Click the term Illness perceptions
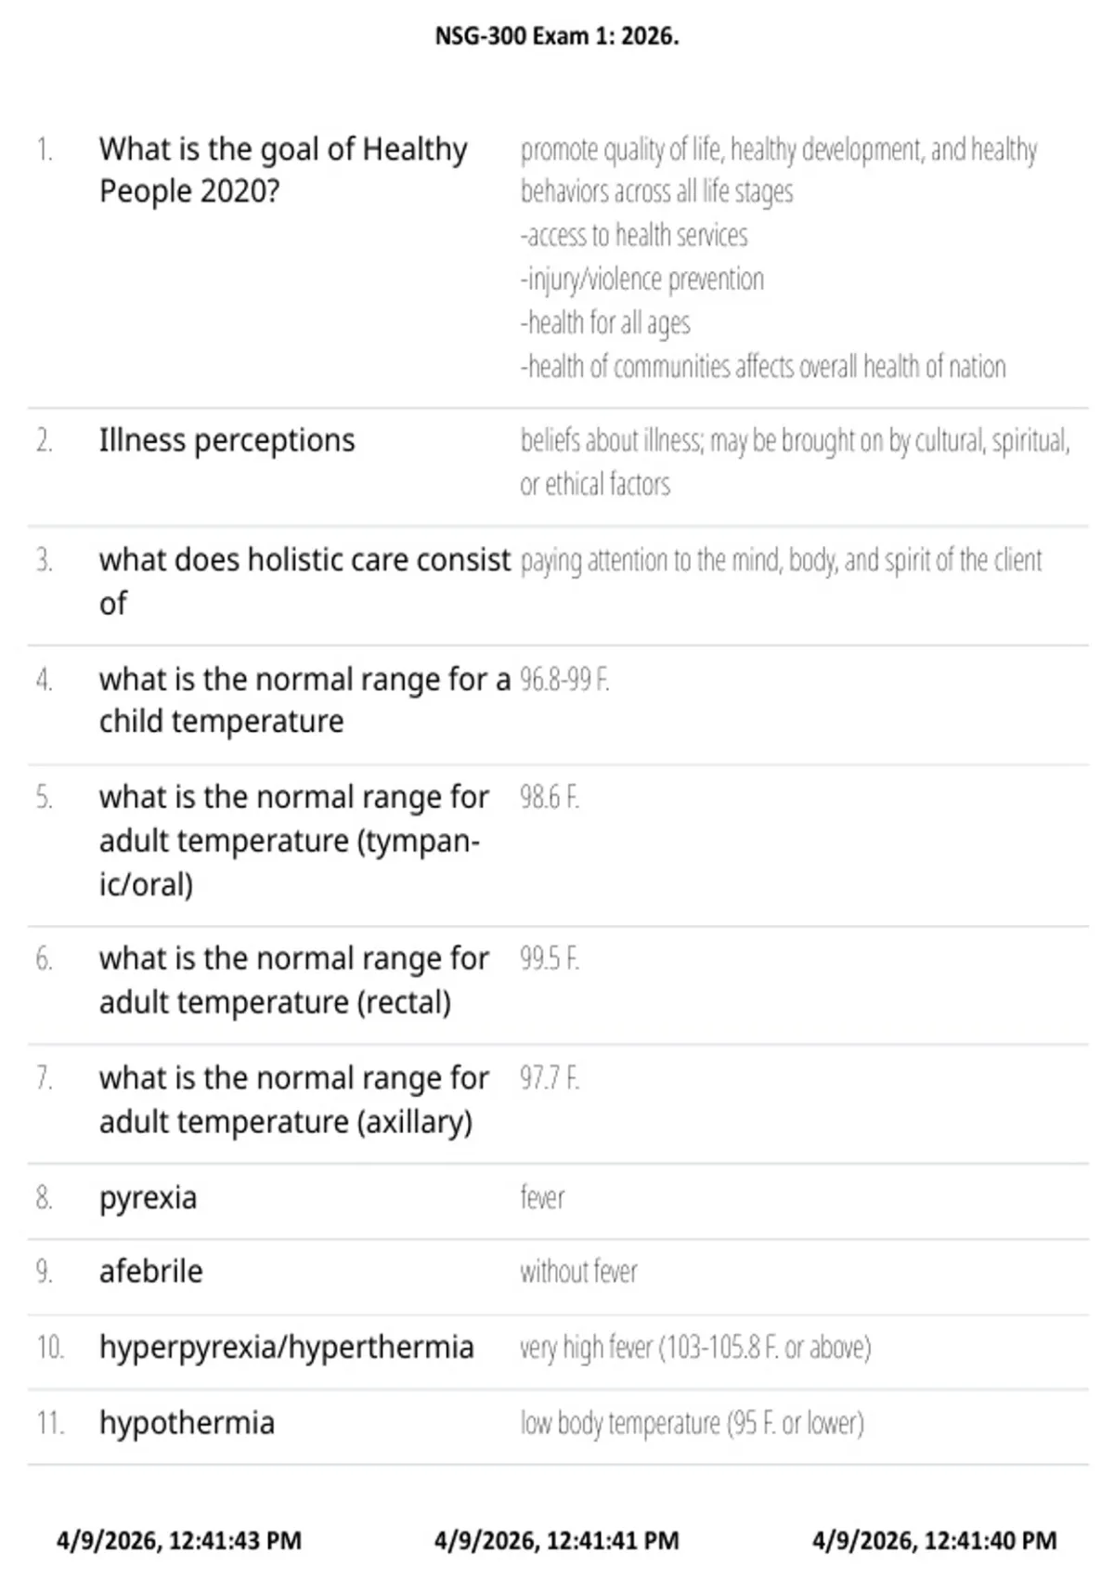Screen dimensions: 1114x1579 (x=227, y=440)
